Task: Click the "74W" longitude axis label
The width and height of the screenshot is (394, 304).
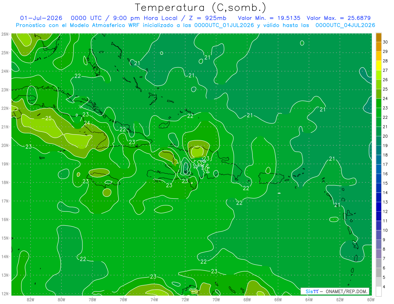Action: click(154, 299)
